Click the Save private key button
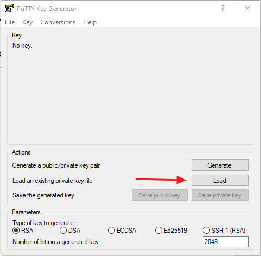Image resolution: width=261 pixels, height=256 pixels. (220, 195)
